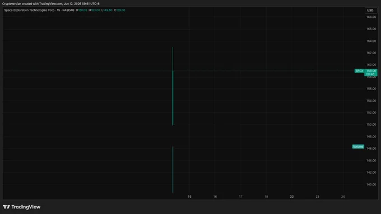Click the 156.00 price axis label
The image size is (381, 214).
point(371,89)
